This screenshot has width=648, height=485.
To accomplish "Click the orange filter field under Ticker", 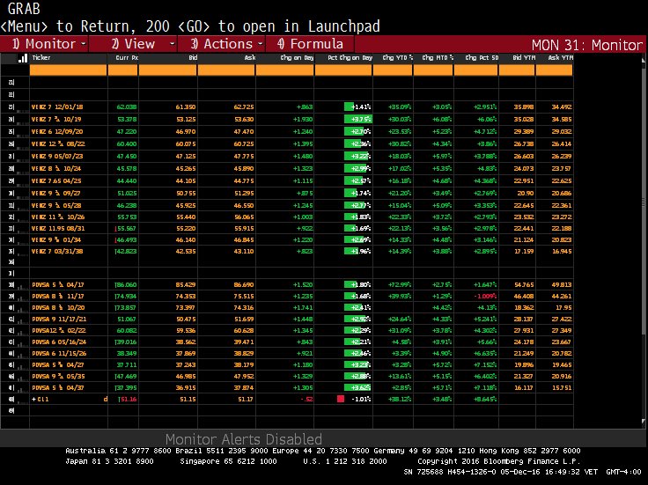I will 68,70.
